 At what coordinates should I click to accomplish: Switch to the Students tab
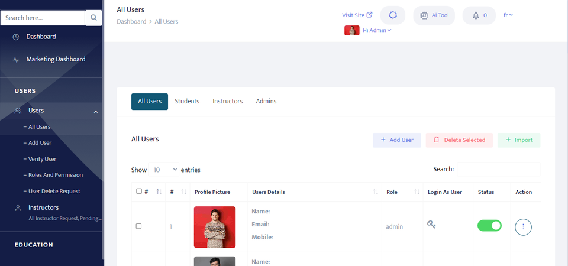tap(187, 101)
